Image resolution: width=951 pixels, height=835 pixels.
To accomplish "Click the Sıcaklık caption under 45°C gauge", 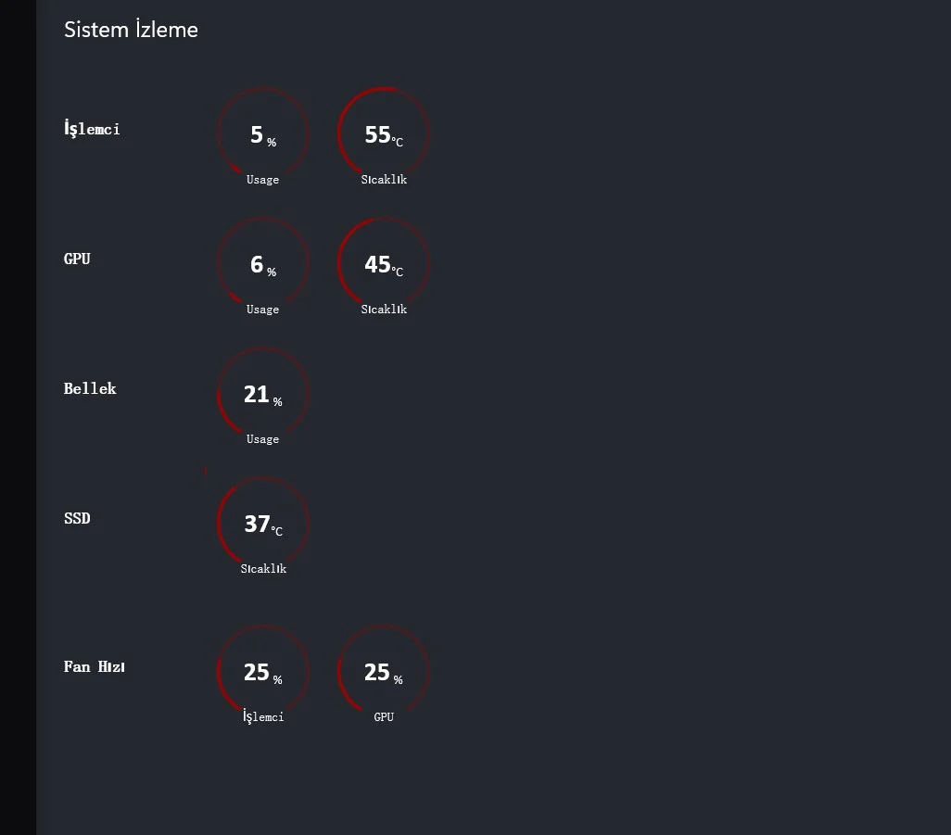I will pyautogui.click(x=384, y=310).
